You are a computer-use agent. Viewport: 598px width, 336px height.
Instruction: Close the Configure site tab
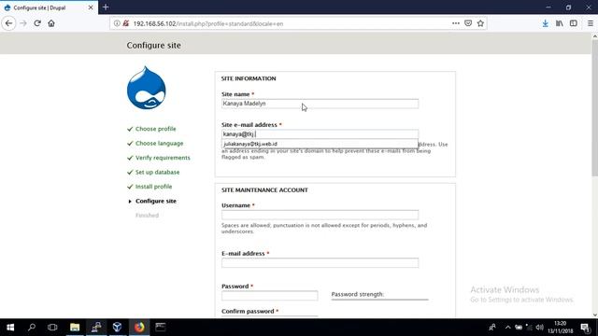tap(91, 7)
